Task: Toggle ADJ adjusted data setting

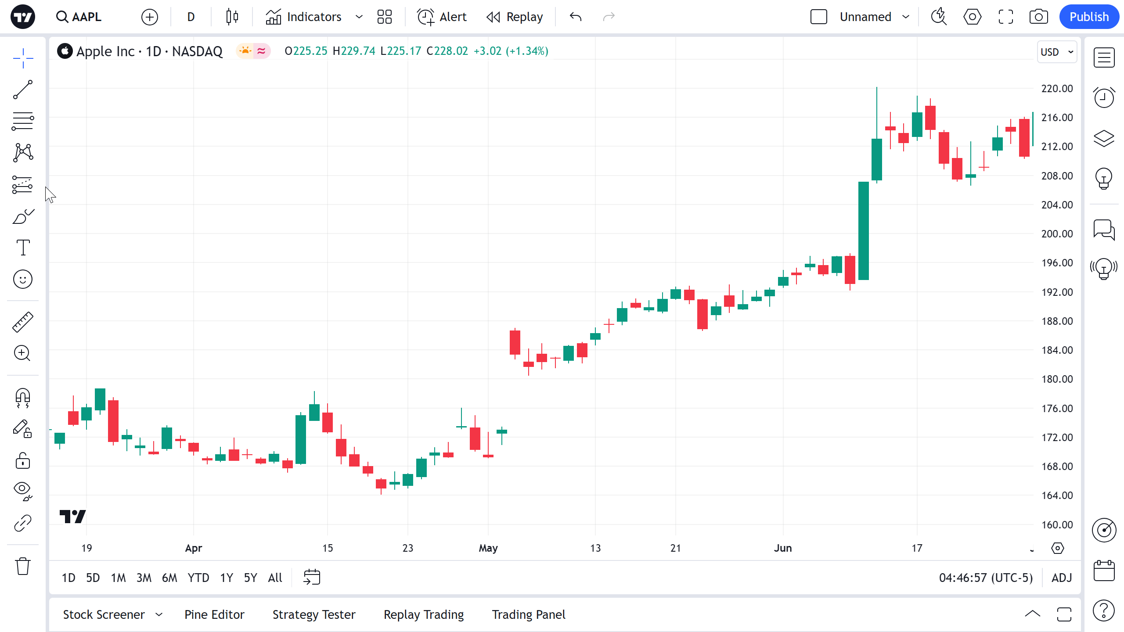Action: (1062, 578)
